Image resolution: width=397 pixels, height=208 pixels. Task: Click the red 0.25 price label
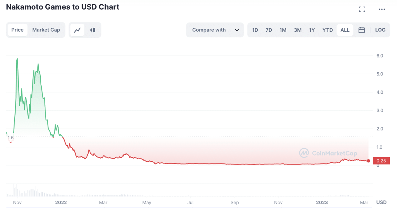(381, 161)
